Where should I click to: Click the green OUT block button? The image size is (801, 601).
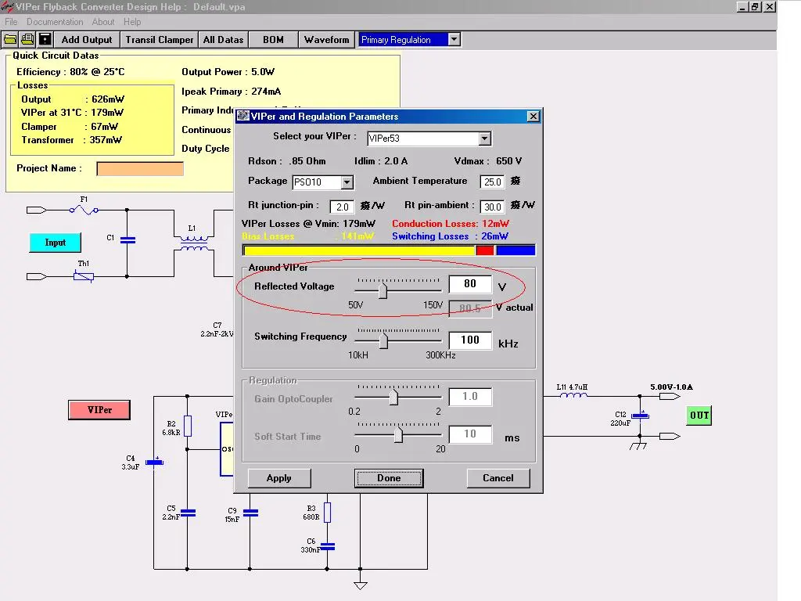pos(699,415)
